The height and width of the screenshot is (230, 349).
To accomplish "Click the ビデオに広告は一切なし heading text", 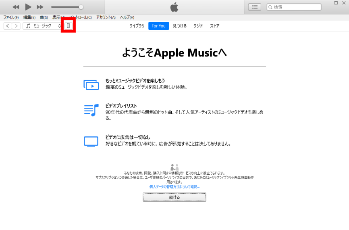I will click(x=128, y=137).
